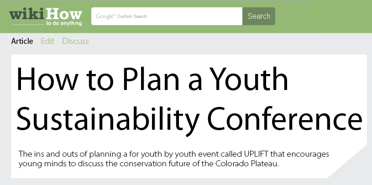Viewport: 372px width, 185px height.
Task: Click the wikiHow logo
Action: coord(46,17)
